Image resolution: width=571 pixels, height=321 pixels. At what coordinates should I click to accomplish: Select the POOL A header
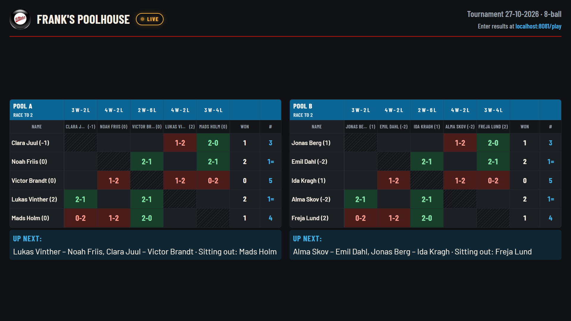pos(23,106)
